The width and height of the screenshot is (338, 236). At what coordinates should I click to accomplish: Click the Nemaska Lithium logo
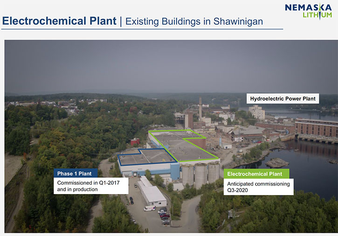point(309,12)
